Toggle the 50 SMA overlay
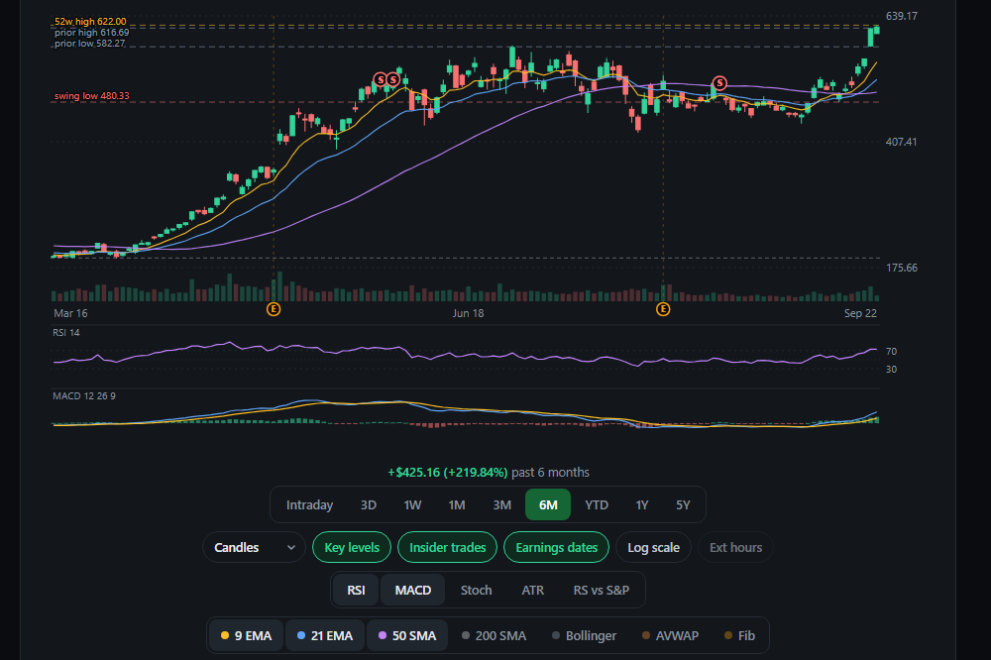The height and width of the screenshot is (660, 991). point(407,635)
